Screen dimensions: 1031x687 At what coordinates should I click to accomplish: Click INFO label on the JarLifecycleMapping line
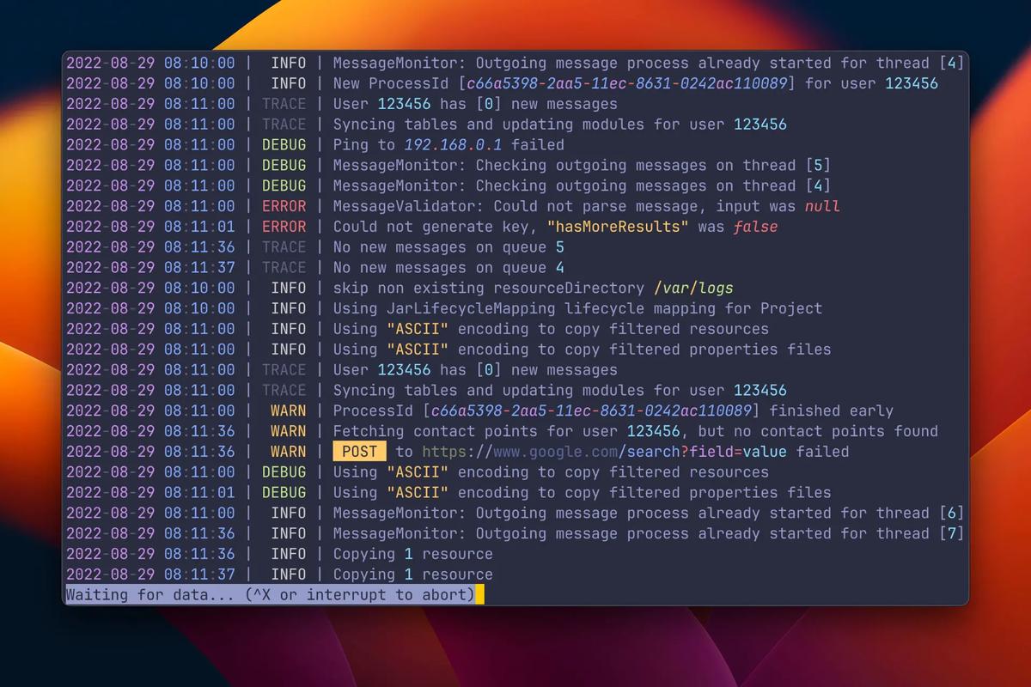coord(288,308)
